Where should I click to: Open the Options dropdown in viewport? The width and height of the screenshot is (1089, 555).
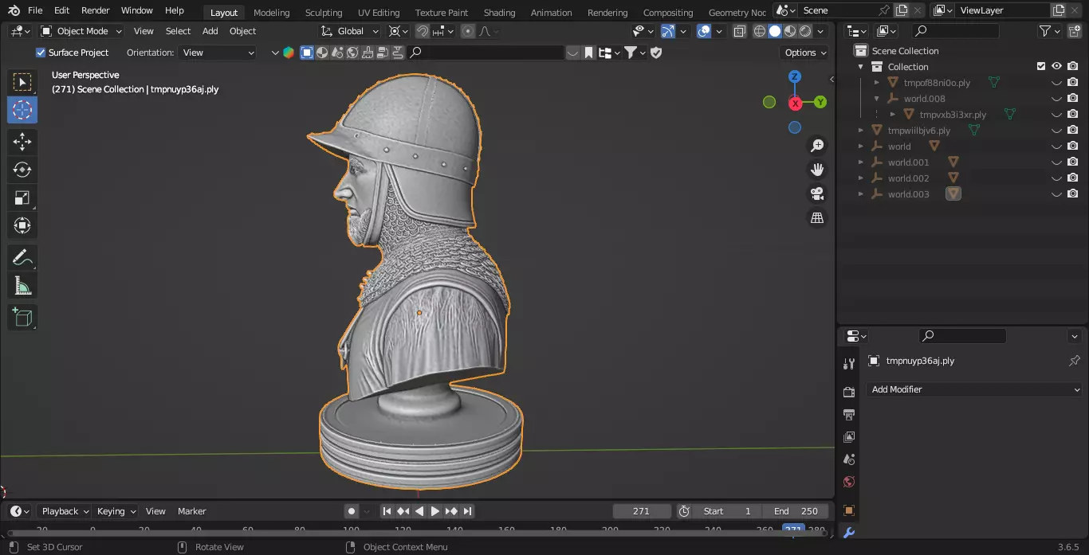[805, 53]
